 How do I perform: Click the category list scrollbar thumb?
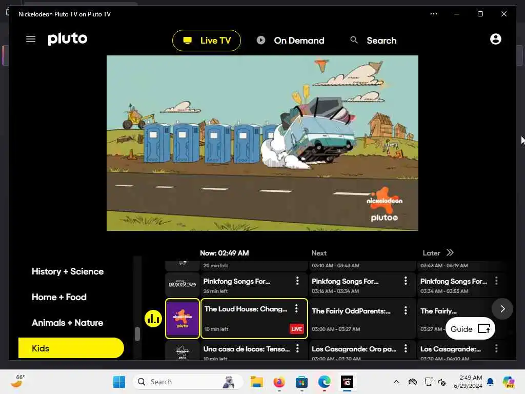point(137,333)
